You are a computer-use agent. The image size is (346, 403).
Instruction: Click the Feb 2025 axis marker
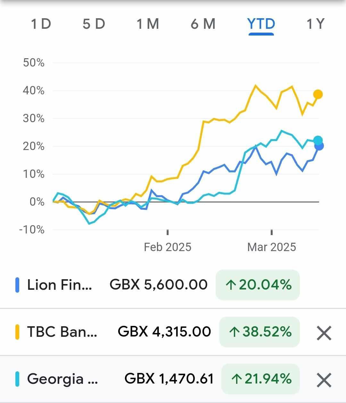click(168, 247)
